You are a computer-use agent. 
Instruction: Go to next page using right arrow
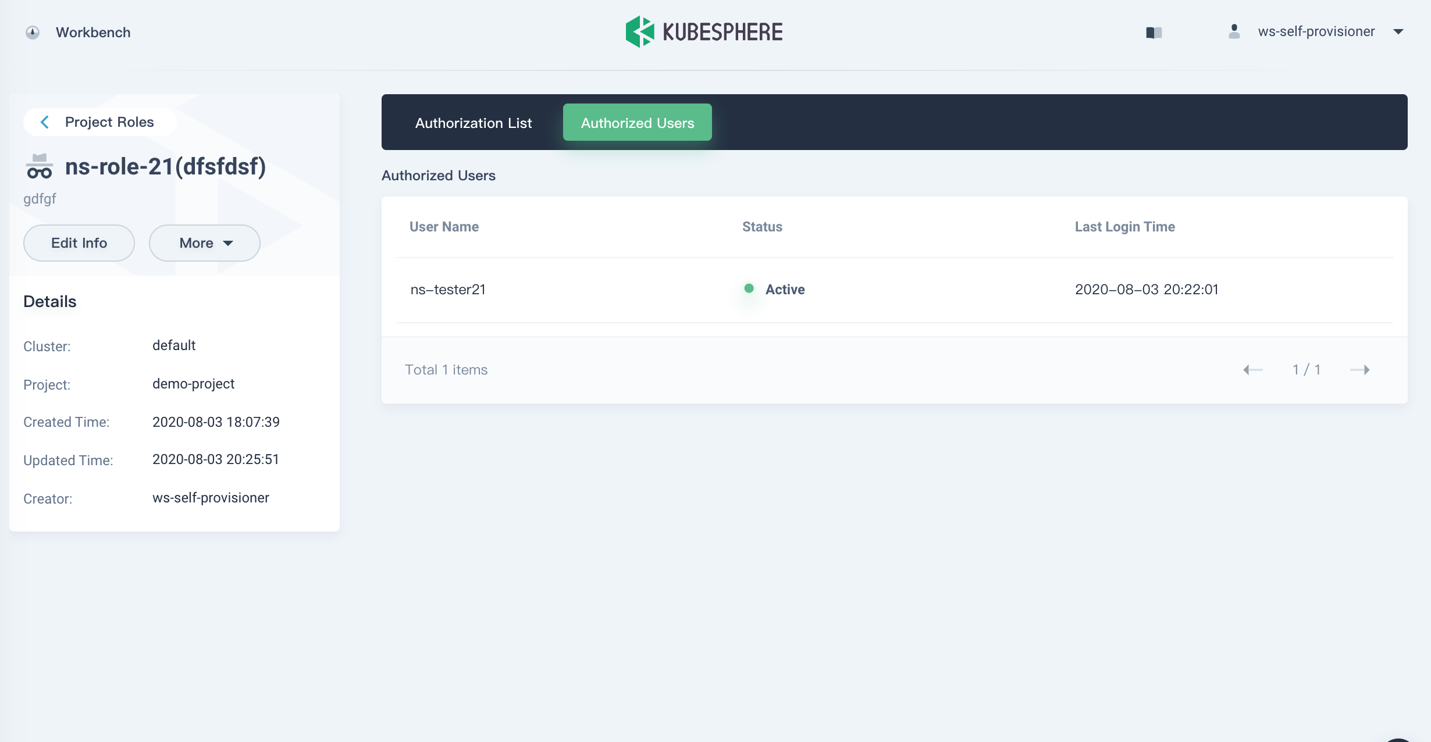tap(1362, 369)
